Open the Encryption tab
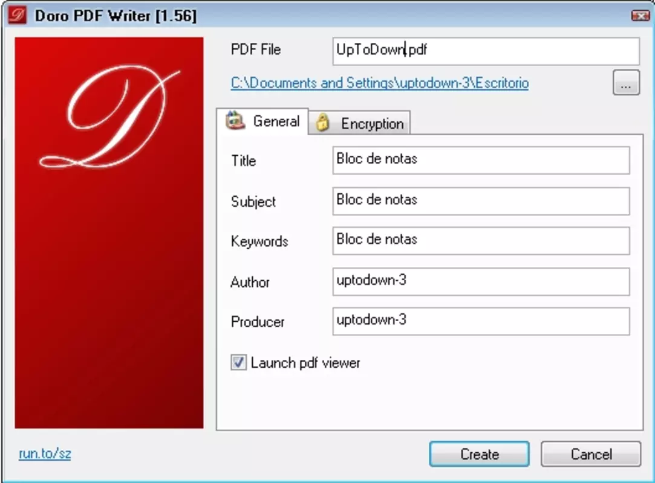The height and width of the screenshot is (483, 655). tap(360, 123)
